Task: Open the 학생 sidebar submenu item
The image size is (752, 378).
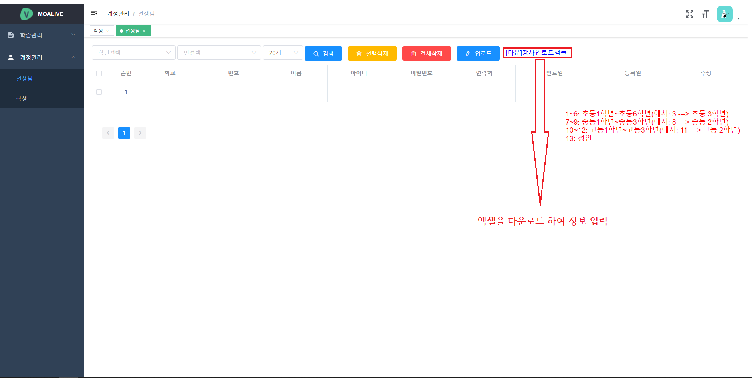Action: coord(42,98)
